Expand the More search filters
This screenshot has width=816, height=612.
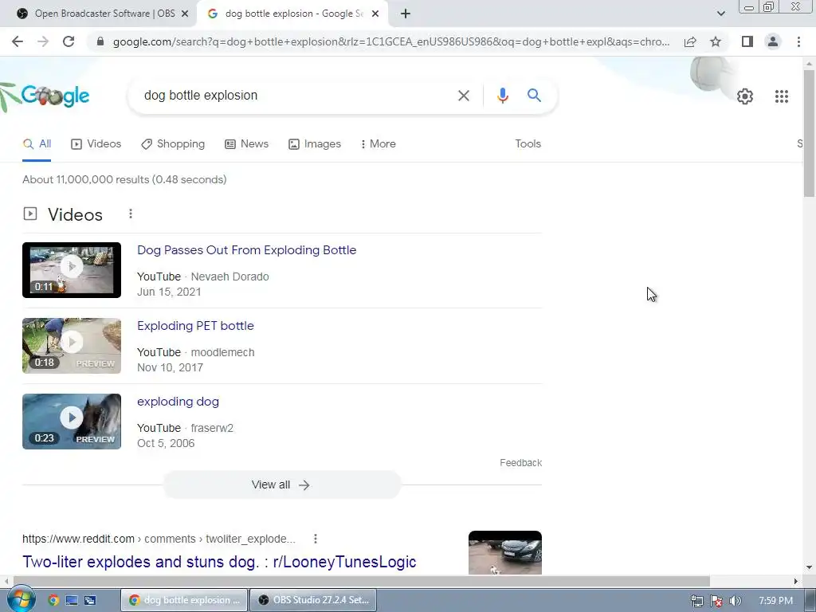tap(379, 144)
